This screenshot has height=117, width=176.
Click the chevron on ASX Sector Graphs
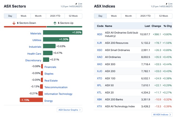tap(80, 110)
